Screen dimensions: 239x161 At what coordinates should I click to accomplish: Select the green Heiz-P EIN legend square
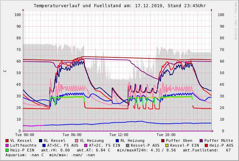(x=7, y=150)
